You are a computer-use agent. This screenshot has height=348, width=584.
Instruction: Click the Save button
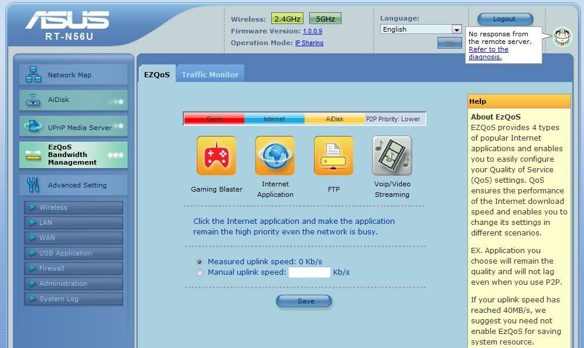coord(304,301)
